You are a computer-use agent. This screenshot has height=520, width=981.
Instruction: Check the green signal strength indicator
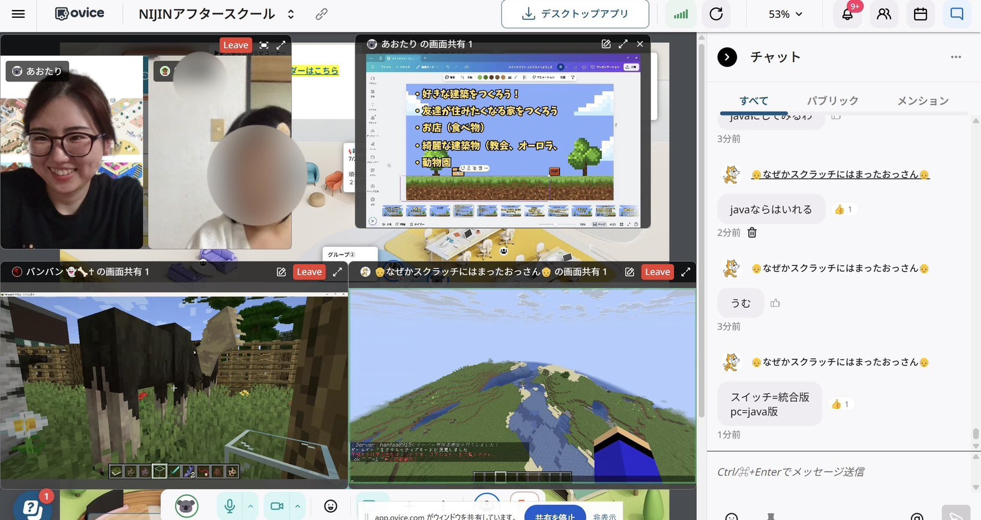(x=681, y=14)
